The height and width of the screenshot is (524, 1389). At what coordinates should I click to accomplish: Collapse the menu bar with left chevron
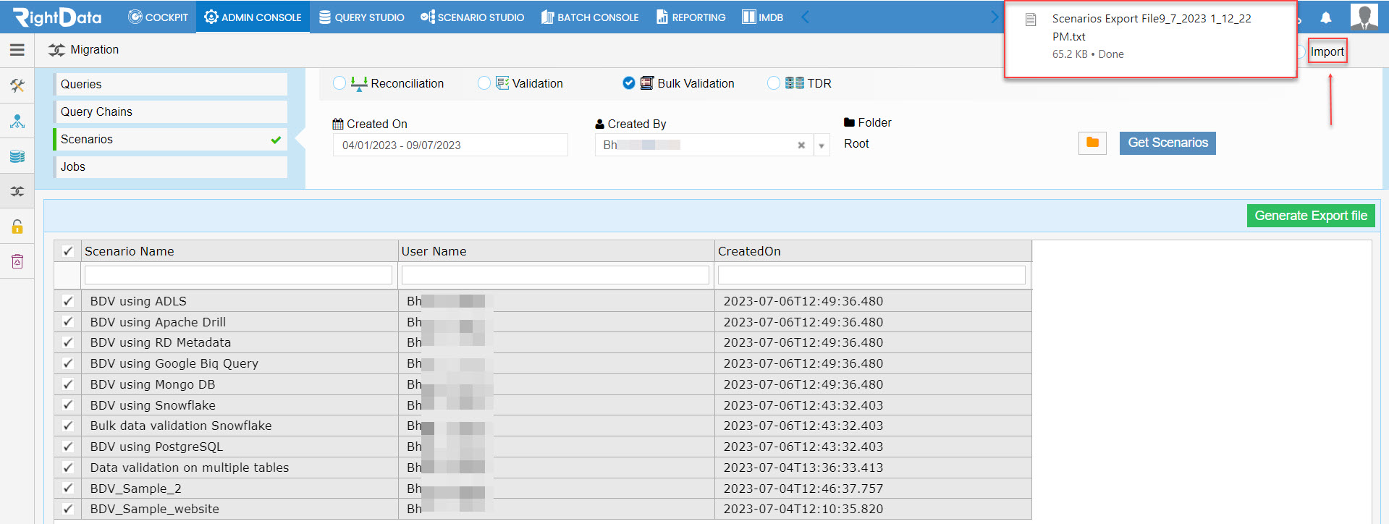(805, 17)
